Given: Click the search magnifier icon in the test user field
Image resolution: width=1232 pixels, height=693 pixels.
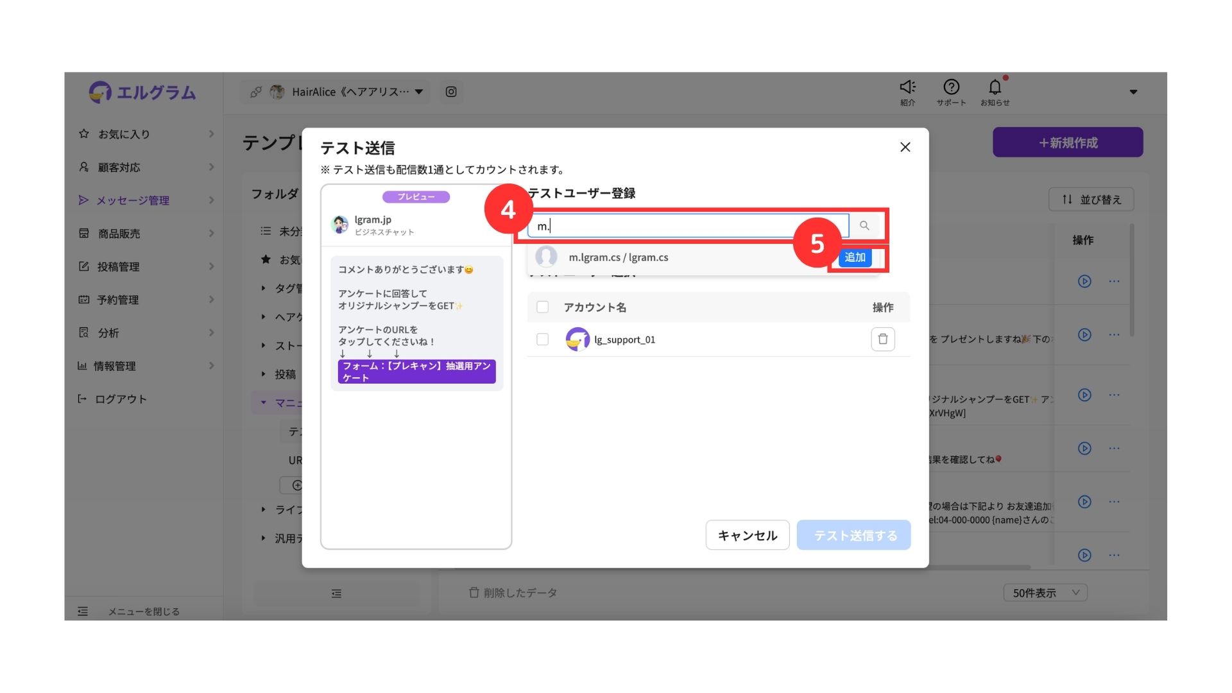Looking at the screenshot, I should [864, 226].
